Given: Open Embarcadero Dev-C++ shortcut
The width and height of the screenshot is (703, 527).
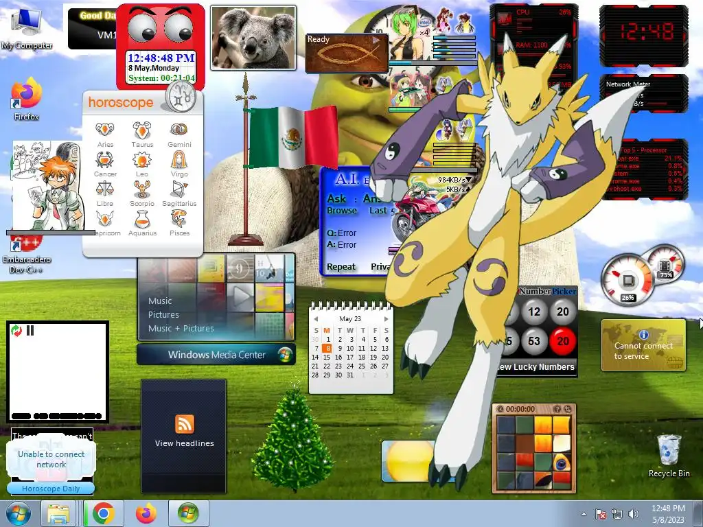Looking at the screenshot, I should [x=27, y=254].
